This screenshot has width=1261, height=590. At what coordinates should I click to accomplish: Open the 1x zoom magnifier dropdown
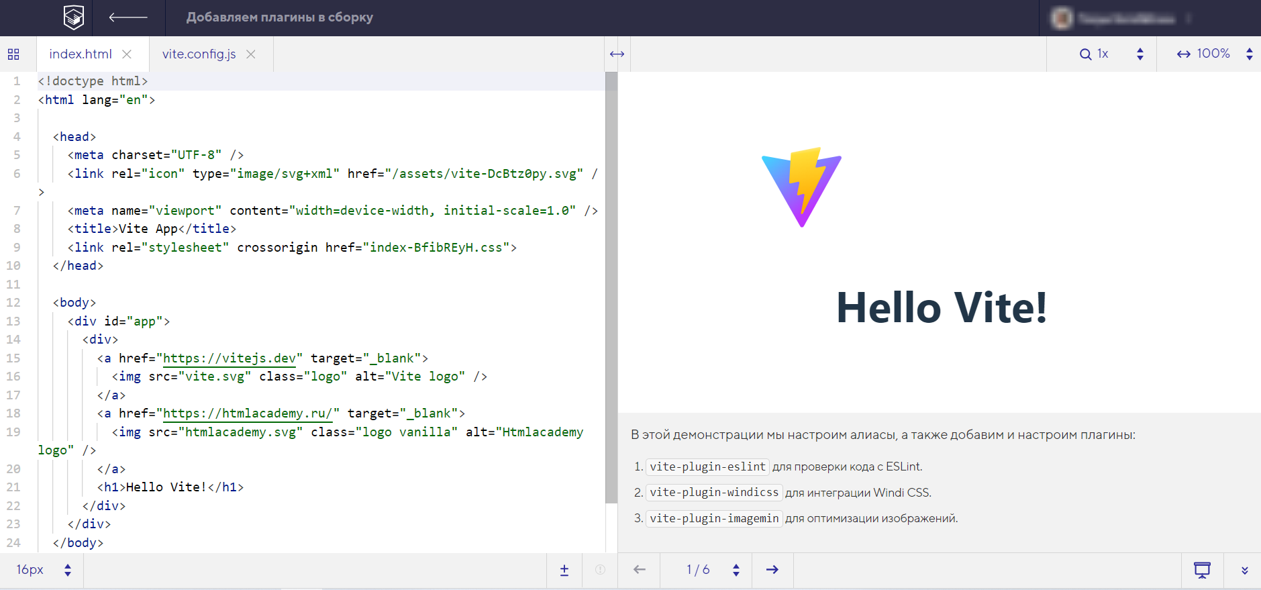point(1094,54)
